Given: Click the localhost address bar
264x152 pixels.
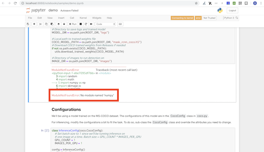Looking at the screenshot, I should [109, 3].
